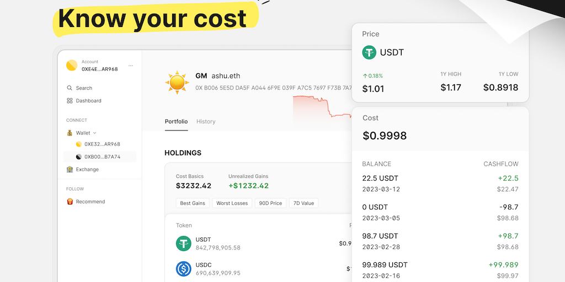Select wallet 0XB00...B7A74

pos(102,157)
